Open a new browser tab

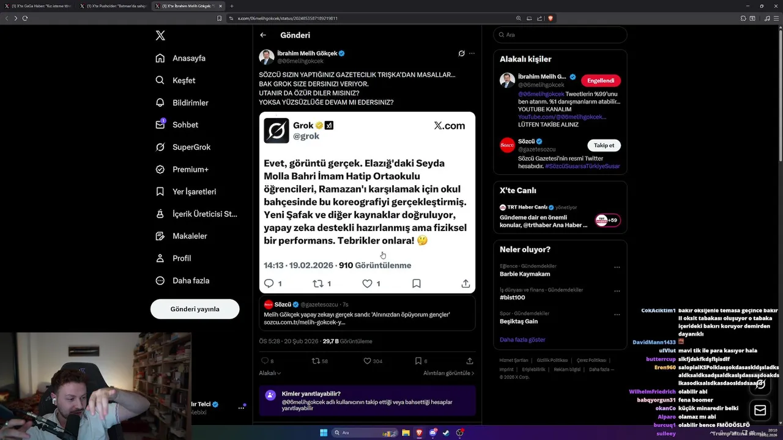point(232,6)
